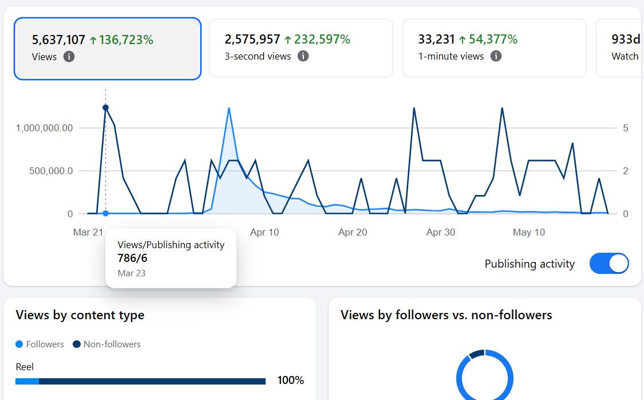The image size is (644, 400).
Task: Click the 100% Reel value
Action: pyautogui.click(x=291, y=381)
